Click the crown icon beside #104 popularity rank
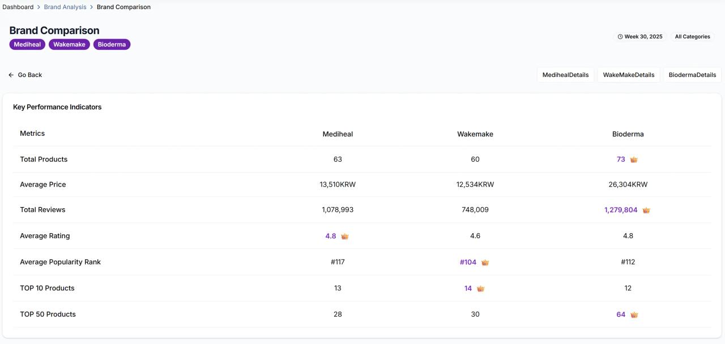The width and height of the screenshot is (725, 344). 485,263
